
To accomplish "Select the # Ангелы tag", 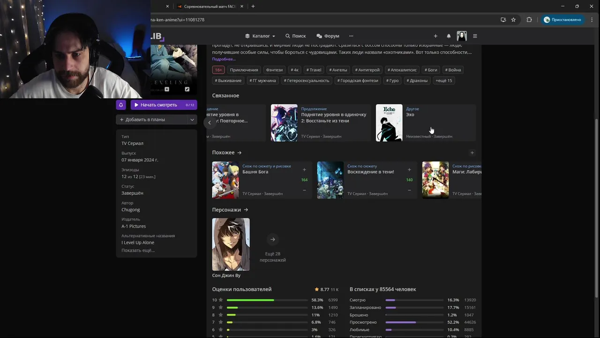I will click(338, 70).
